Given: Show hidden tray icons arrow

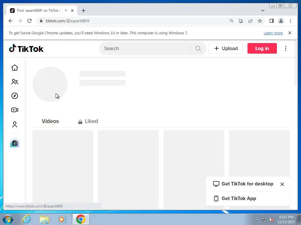Looking at the screenshot, I should click(x=257, y=220).
